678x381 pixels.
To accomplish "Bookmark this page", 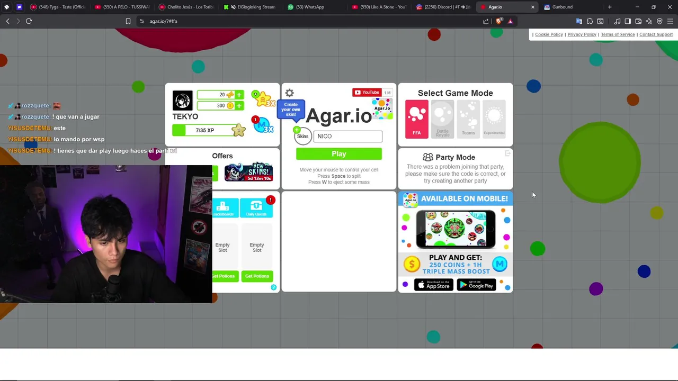I will [x=128, y=21].
